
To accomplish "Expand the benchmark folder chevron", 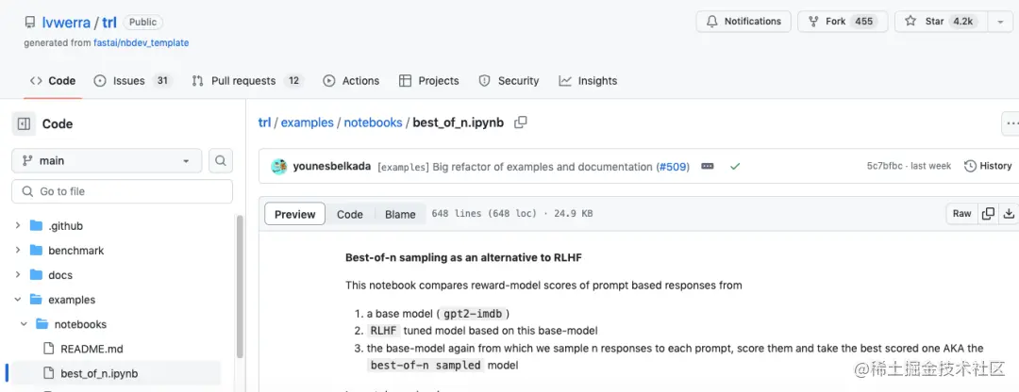I will click(x=18, y=251).
